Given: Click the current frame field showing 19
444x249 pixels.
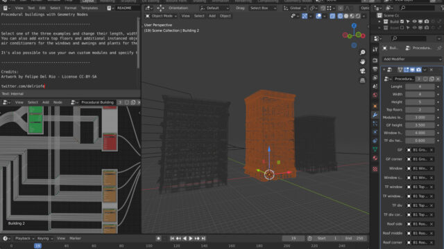Looking at the screenshot, I should point(293,238).
